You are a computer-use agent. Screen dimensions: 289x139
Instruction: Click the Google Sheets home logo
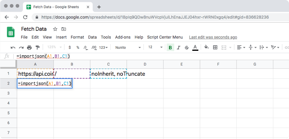point(11,32)
